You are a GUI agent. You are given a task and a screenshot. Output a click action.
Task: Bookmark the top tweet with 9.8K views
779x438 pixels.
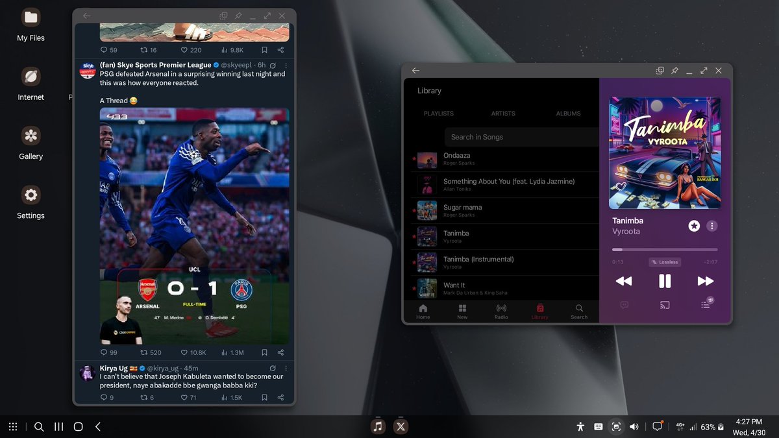[x=264, y=50]
